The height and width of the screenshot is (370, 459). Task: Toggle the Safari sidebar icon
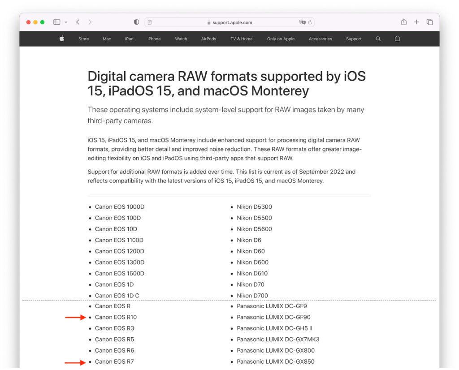56,22
